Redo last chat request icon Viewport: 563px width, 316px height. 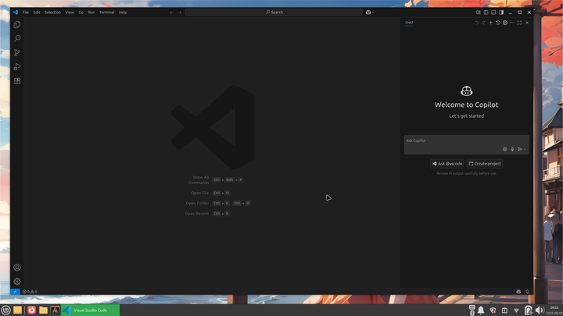tap(484, 23)
